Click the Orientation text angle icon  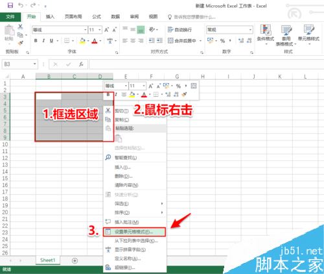click(x=152, y=29)
